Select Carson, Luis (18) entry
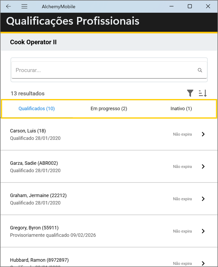 pos(28,131)
